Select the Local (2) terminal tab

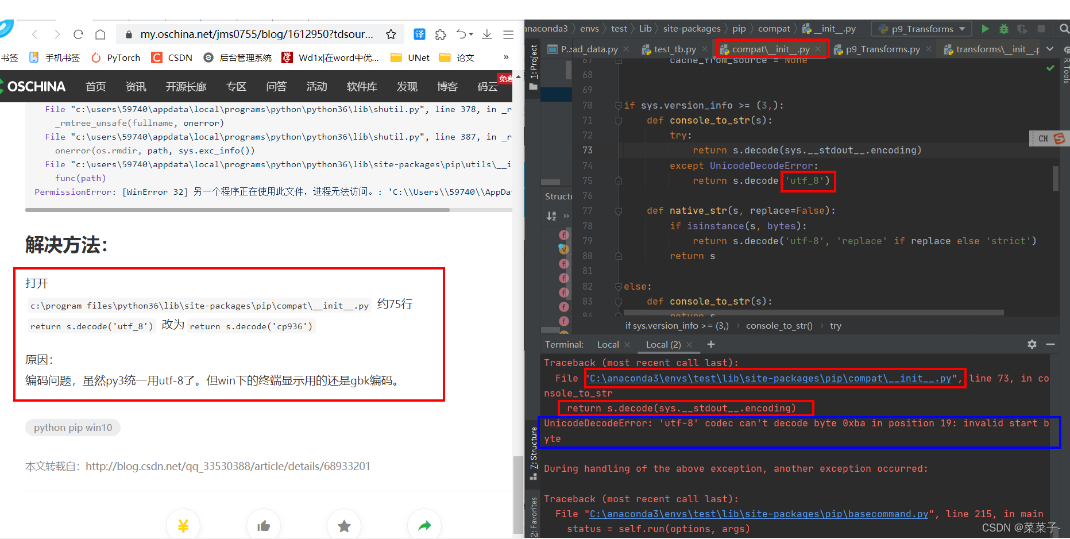663,344
